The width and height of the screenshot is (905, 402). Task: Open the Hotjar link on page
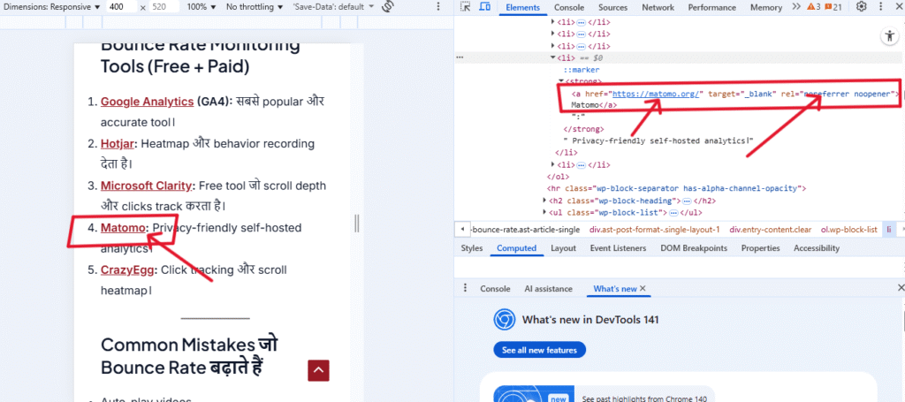pos(118,144)
